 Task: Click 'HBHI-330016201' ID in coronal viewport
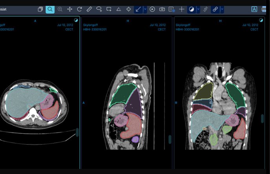(187, 29)
